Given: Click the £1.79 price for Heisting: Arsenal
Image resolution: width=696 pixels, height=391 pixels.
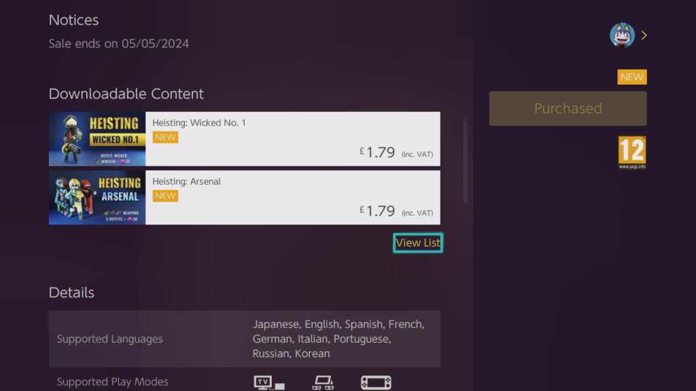Looking at the screenshot, I should (379, 211).
